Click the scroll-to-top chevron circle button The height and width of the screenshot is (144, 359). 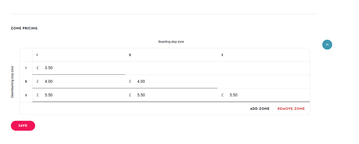point(327,44)
